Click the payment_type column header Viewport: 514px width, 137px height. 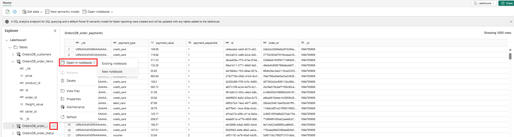(x=130, y=43)
